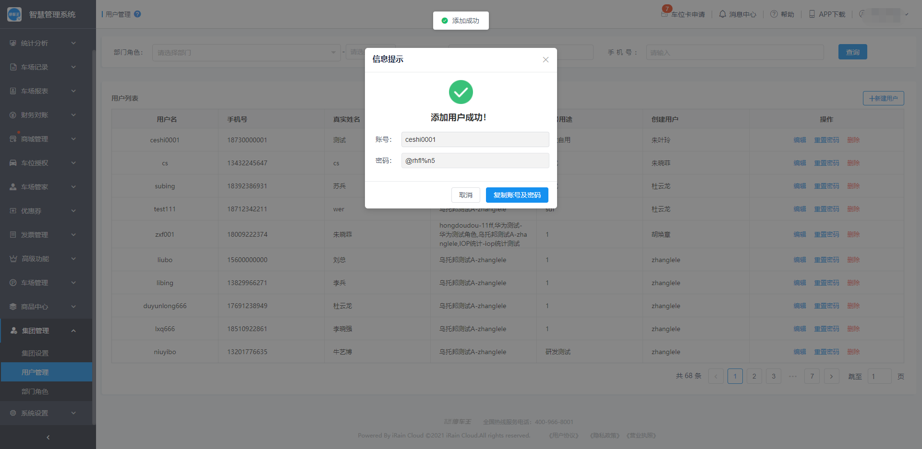Open the user account dropdown arrow
Viewport: 922px width, 449px height.
tap(907, 14)
